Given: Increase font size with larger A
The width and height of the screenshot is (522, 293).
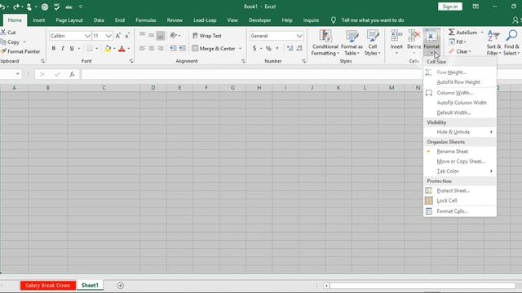Looking at the screenshot, I should pyautogui.click(x=117, y=36).
